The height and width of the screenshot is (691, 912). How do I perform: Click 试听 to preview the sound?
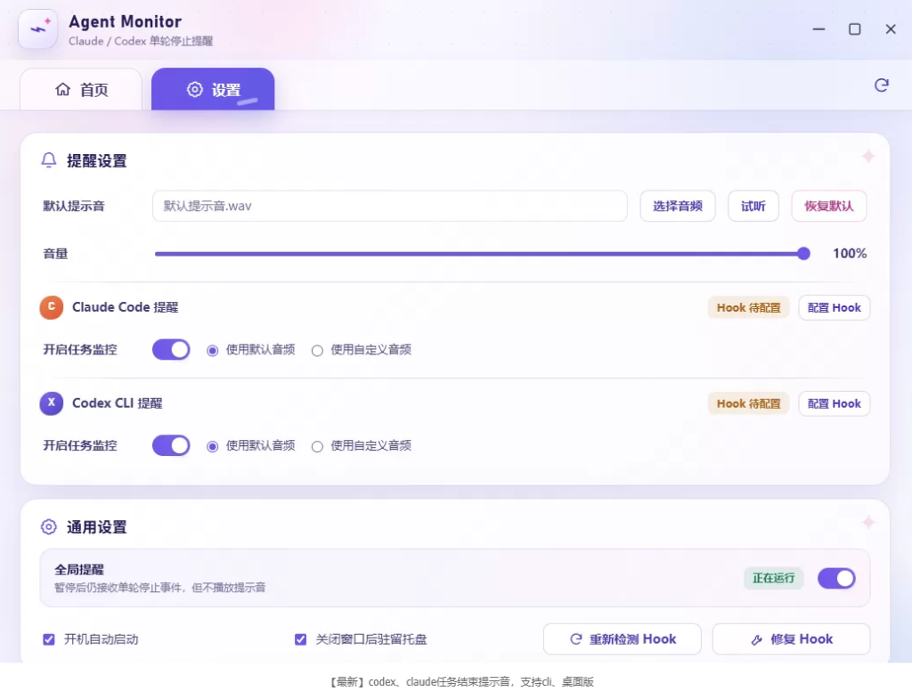pyautogui.click(x=753, y=206)
